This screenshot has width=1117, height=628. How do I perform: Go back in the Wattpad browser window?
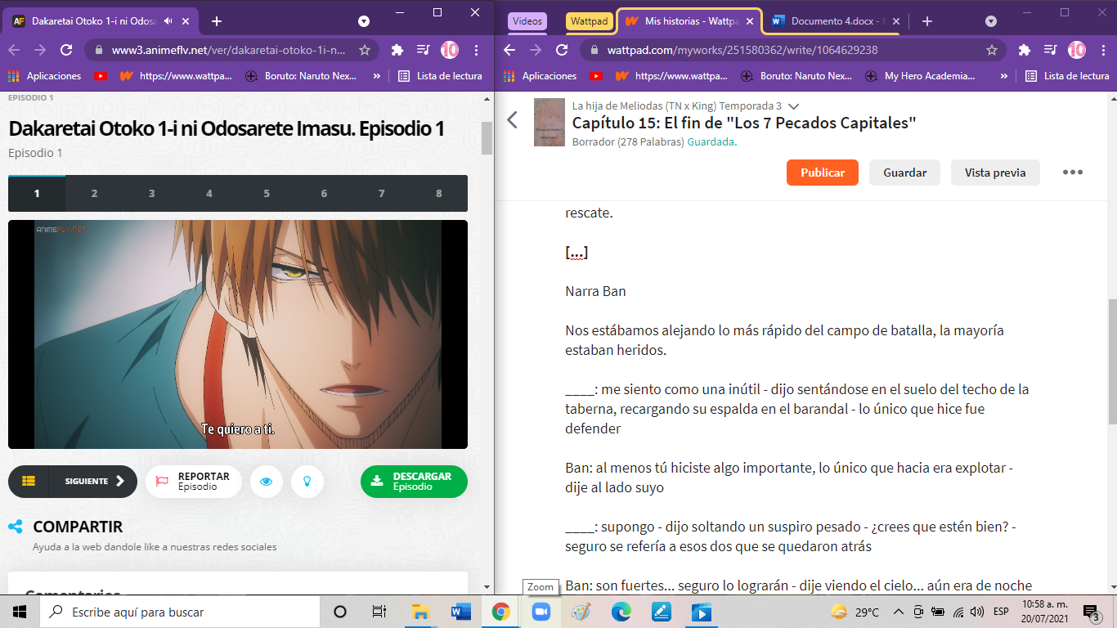pos(509,50)
